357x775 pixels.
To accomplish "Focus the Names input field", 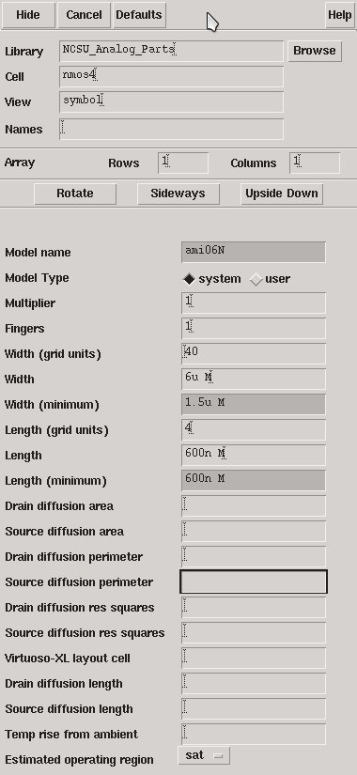I will tap(171, 129).
